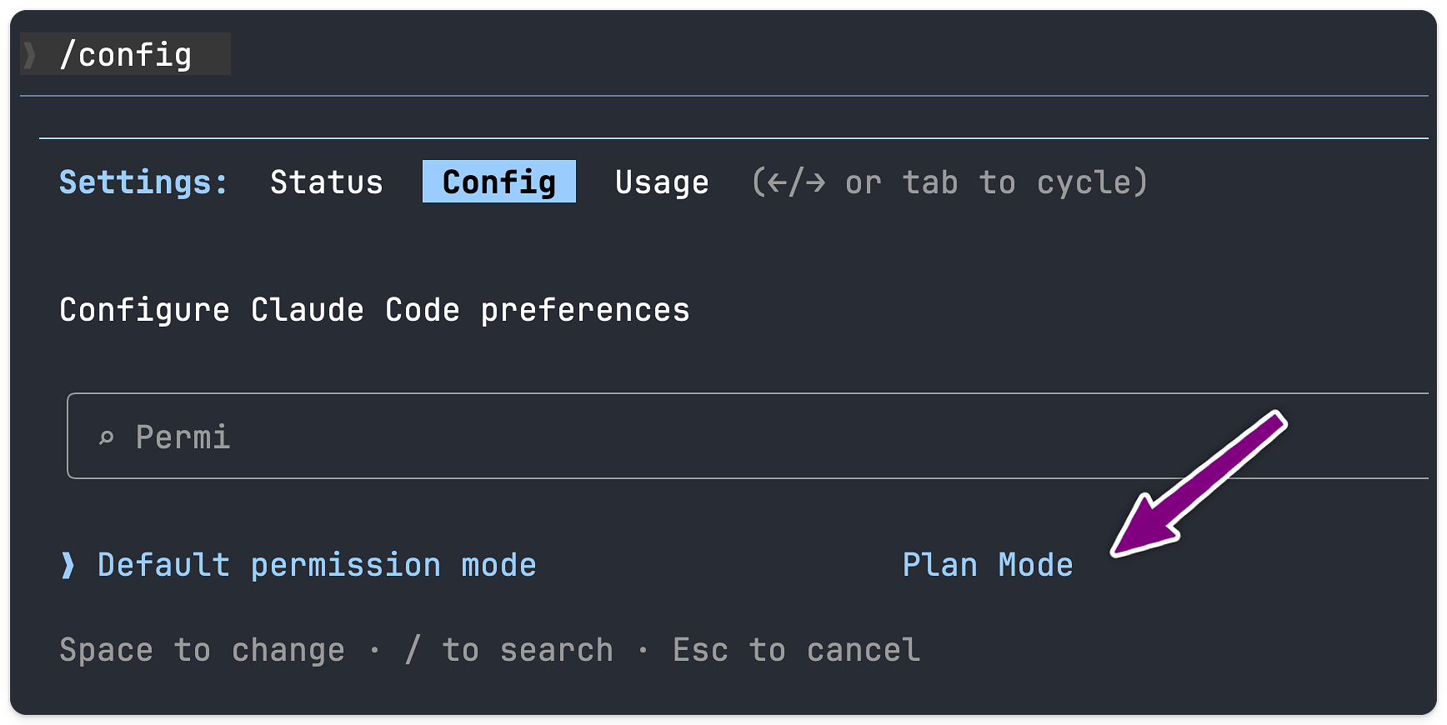Click the right arrow symbol in cycle hint
The image size is (1447, 725).
click(815, 182)
